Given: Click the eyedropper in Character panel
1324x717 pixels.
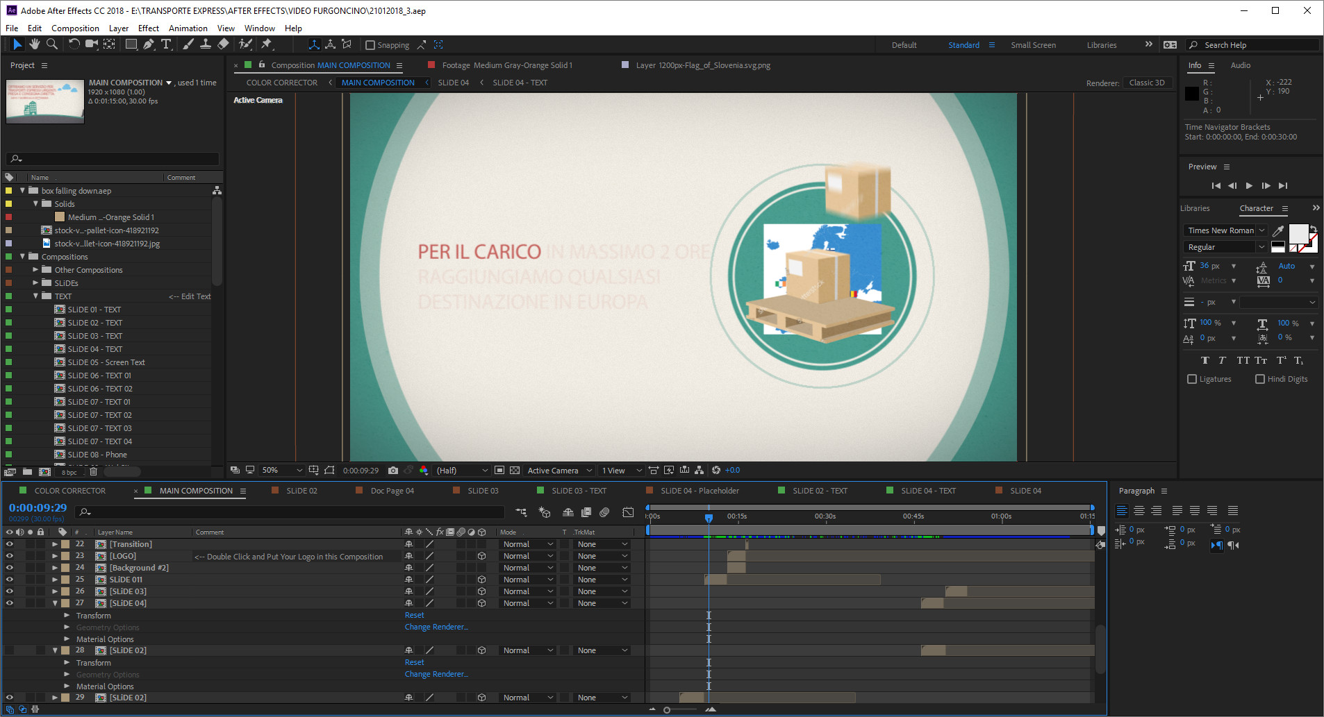Looking at the screenshot, I should [1278, 230].
